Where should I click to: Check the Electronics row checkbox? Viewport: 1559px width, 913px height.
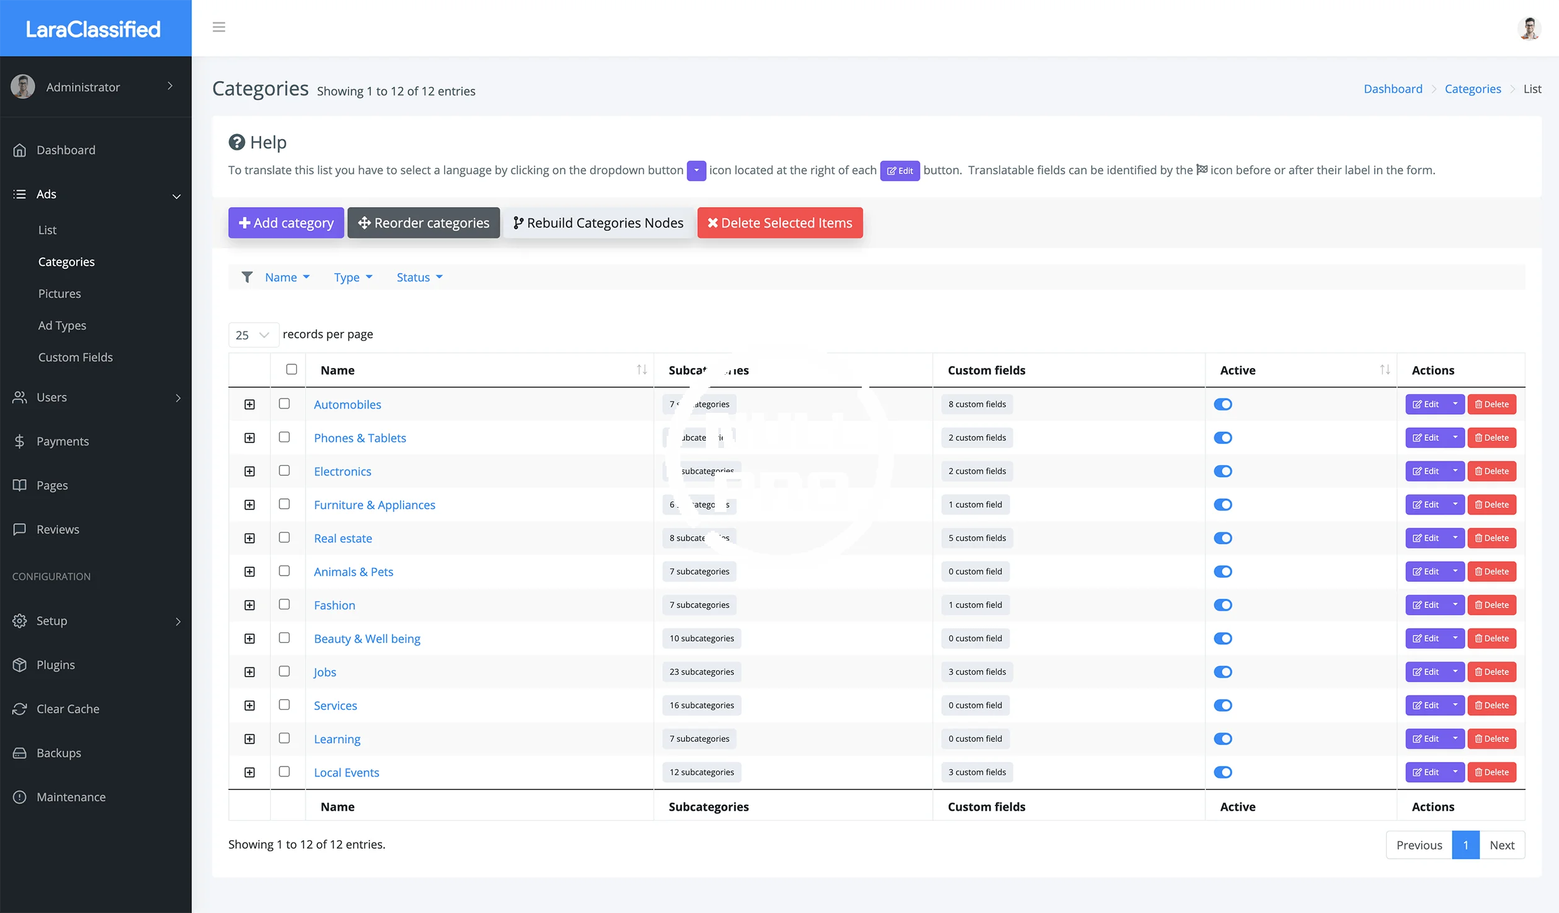tap(284, 471)
